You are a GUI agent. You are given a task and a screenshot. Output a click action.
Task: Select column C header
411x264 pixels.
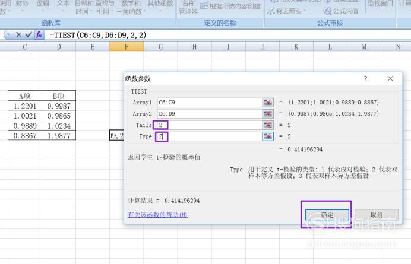point(25,47)
